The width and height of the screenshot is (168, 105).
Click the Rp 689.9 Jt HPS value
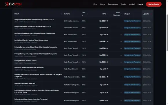click(104, 41)
